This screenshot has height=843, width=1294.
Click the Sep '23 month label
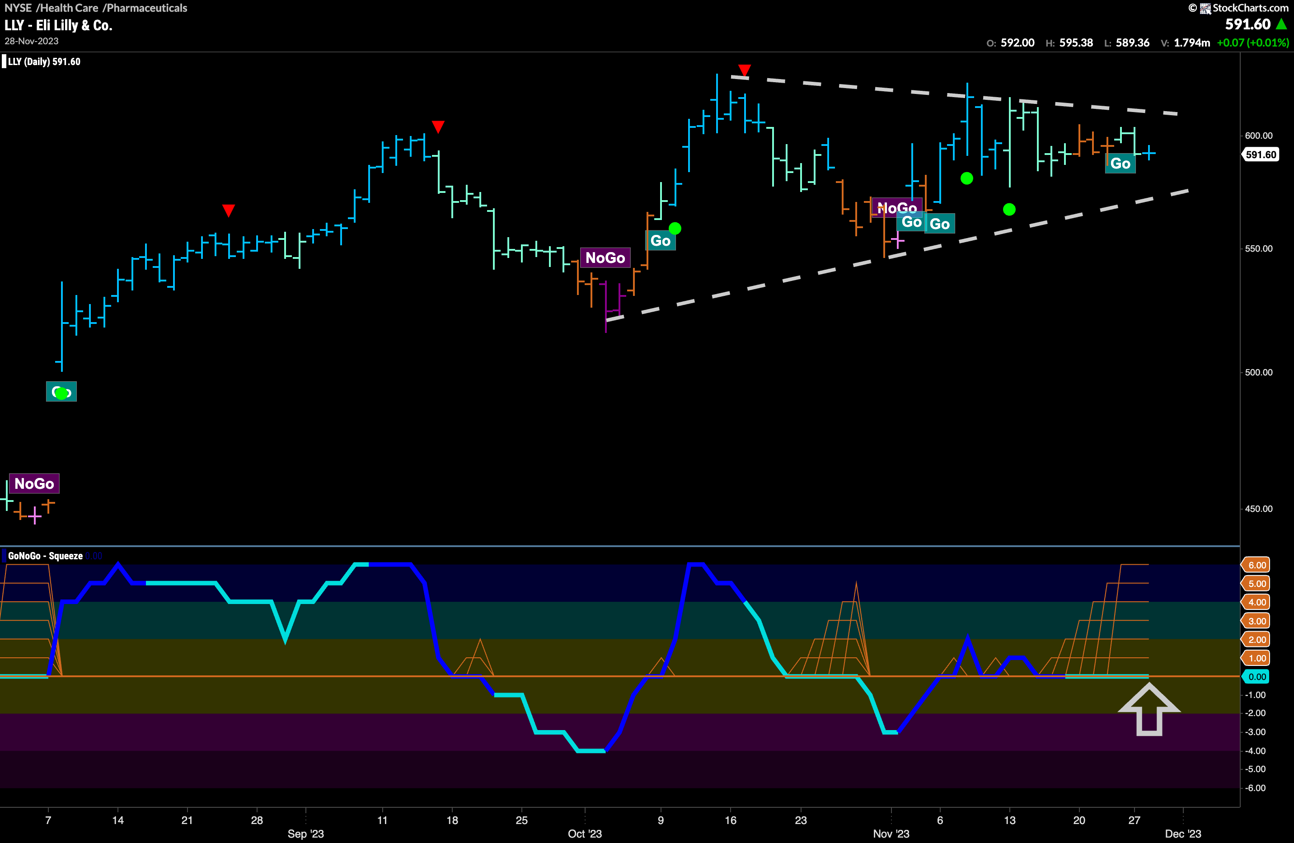tap(305, 834)
